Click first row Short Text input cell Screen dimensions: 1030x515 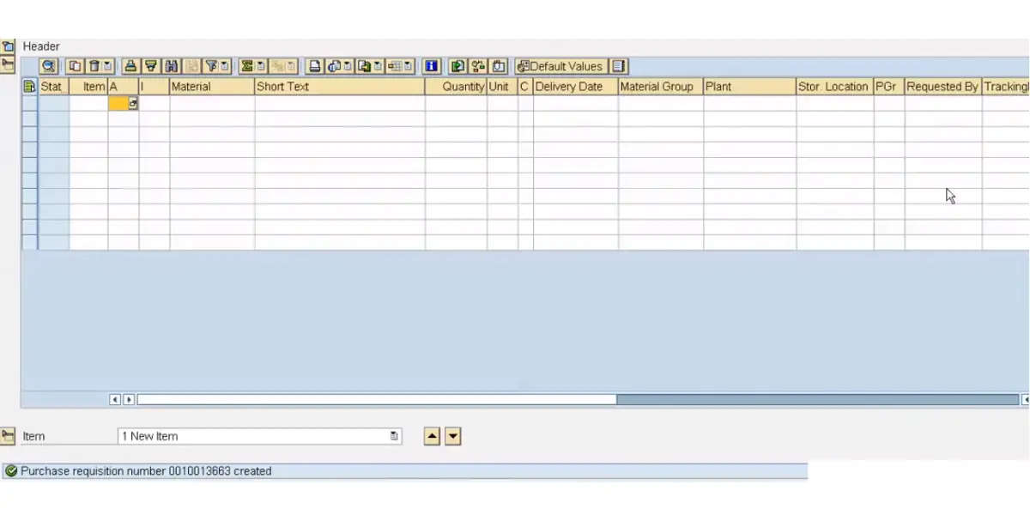point(340,103)
